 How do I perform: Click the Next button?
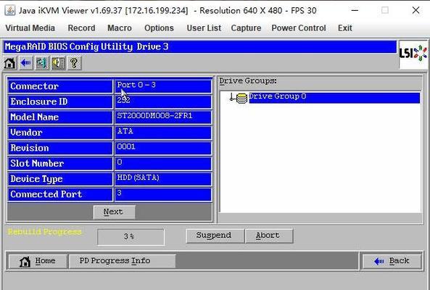pyautogui.click(x=114, y=212)
